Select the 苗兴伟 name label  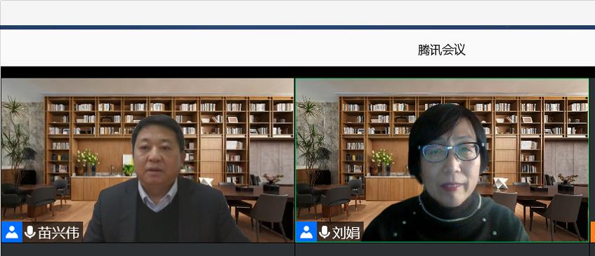(58, 233)
